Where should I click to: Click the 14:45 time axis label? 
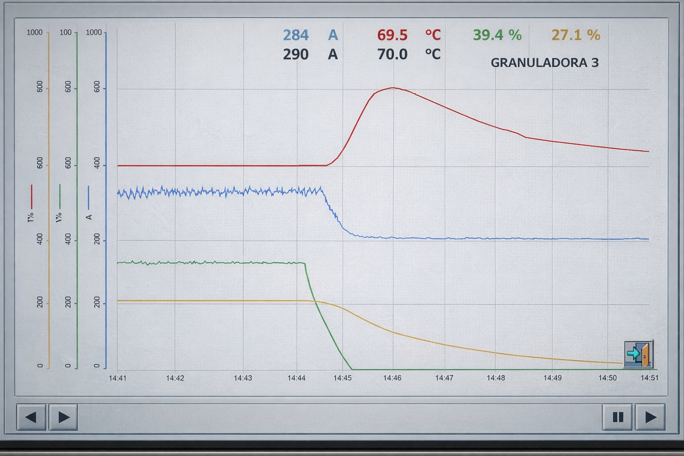click(342, 378)
